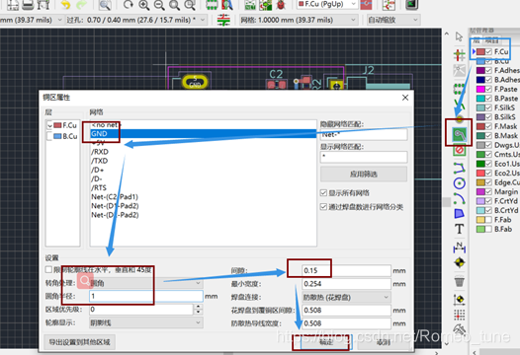Toggle F.Paste layer visibility checkbox

click(x=488, y=89)
